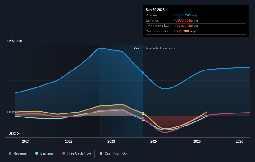Click the -US$4.234m free cash flow value
This screenshot has height=162, width=255.
coord(184,26)
